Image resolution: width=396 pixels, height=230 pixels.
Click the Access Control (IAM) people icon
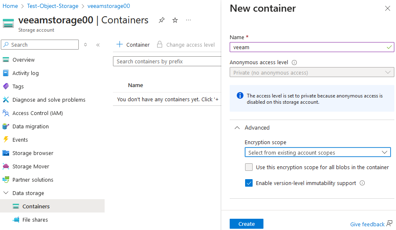click(x=6, y=113)
